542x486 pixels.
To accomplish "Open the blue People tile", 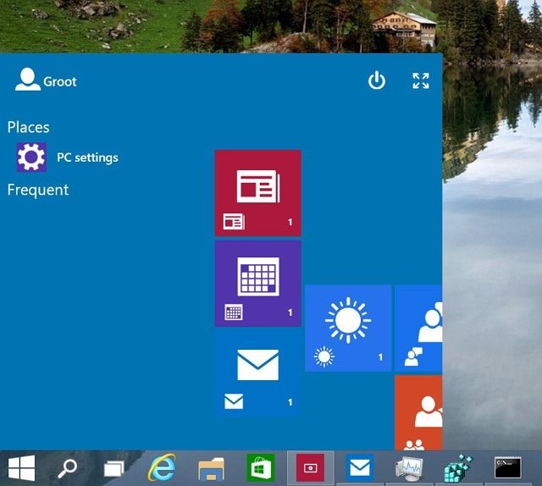I will (x=419, y=328).
